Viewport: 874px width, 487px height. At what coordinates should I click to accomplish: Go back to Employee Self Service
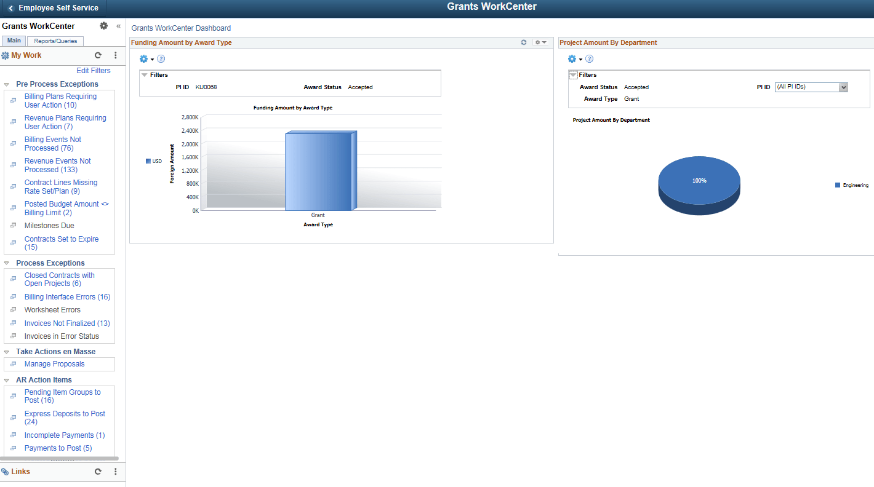tap(54, 8)
